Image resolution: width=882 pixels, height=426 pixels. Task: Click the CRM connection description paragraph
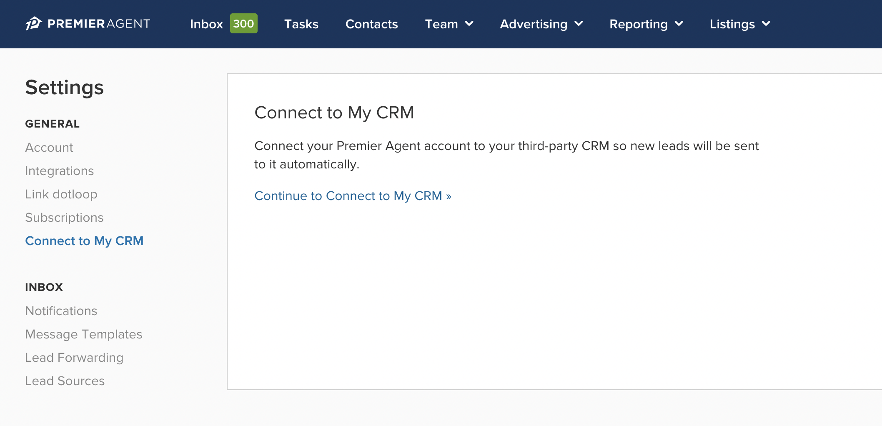[506, 155]
